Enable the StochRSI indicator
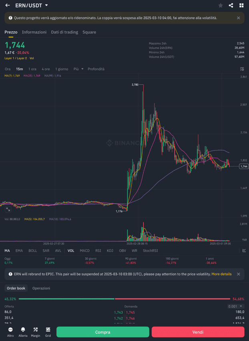 tap(150, 251)
